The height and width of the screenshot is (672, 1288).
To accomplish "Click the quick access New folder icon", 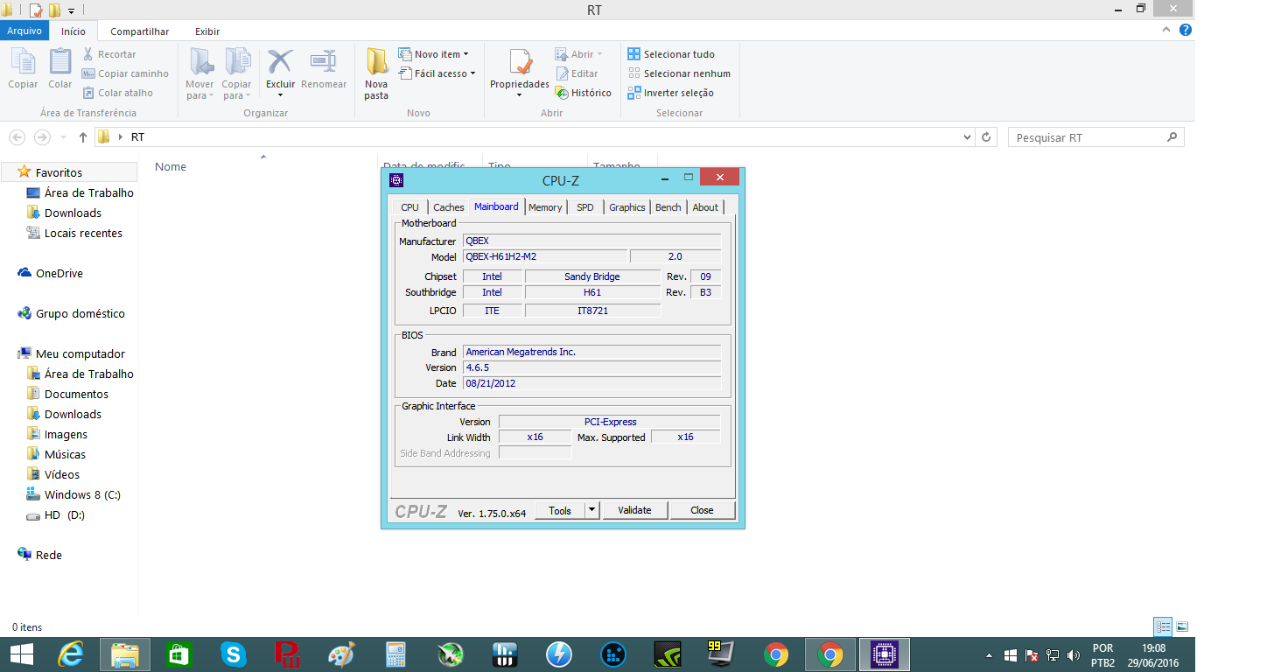I will pos(54,10).
